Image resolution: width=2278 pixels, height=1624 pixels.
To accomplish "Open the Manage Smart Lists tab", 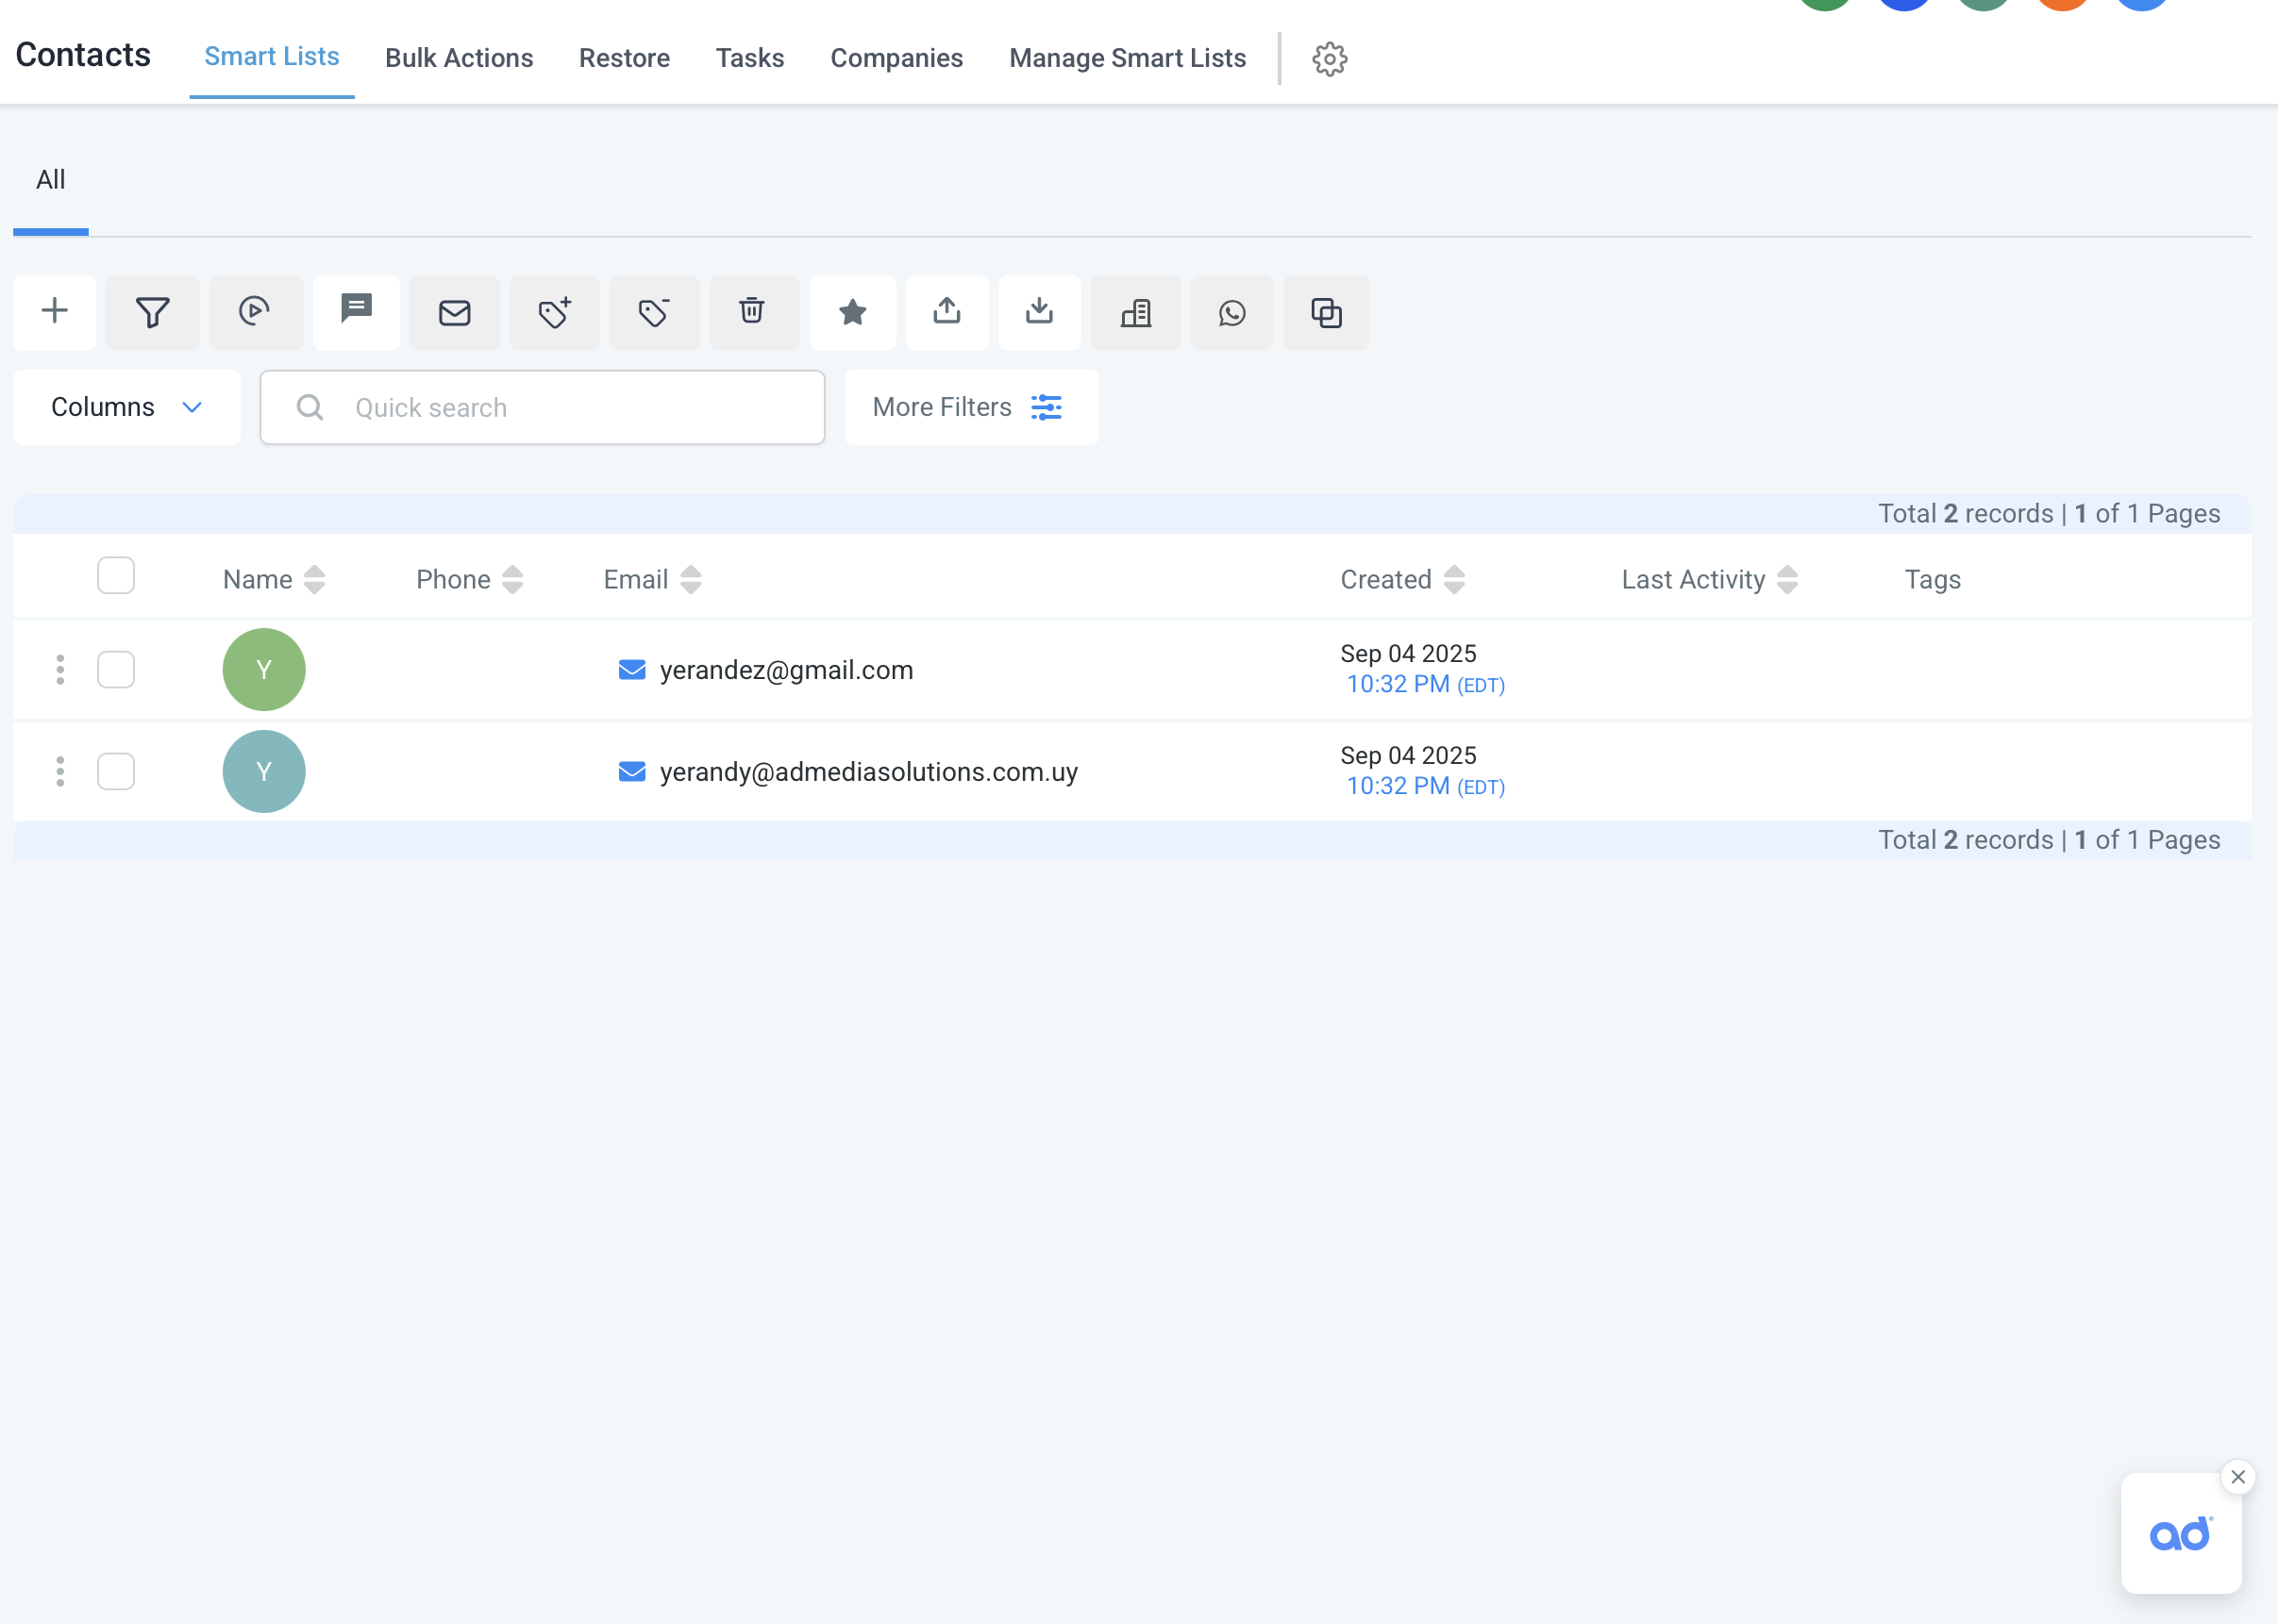I will 1127,58.
